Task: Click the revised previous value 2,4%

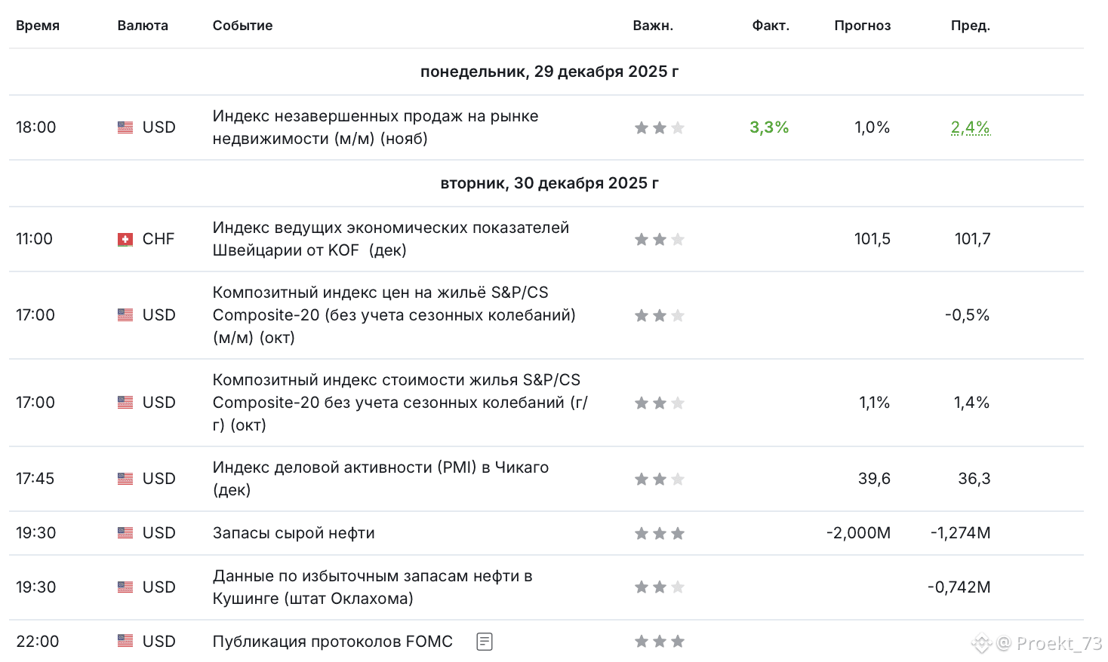Action: [x=970, y=127]
